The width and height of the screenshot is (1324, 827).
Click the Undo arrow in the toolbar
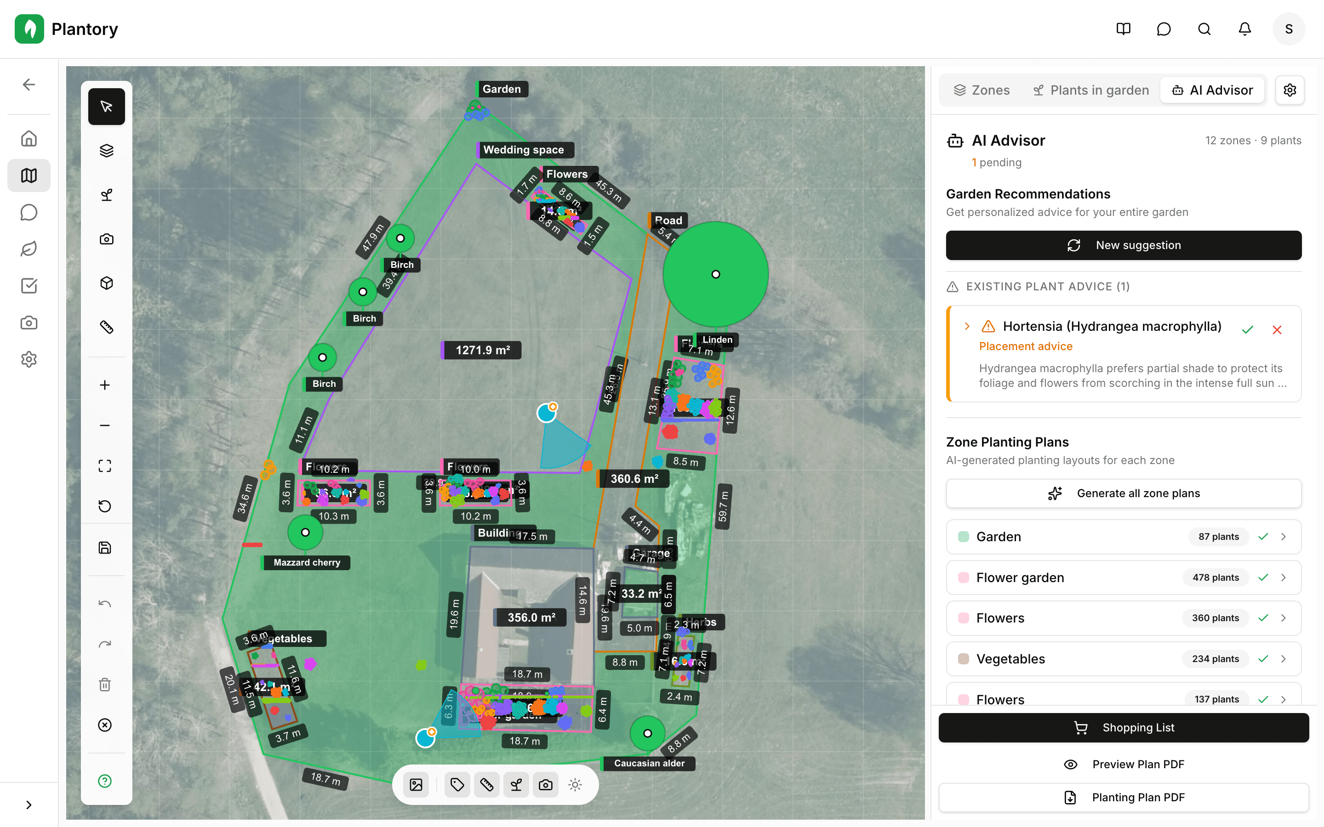[x=105, y=603]
